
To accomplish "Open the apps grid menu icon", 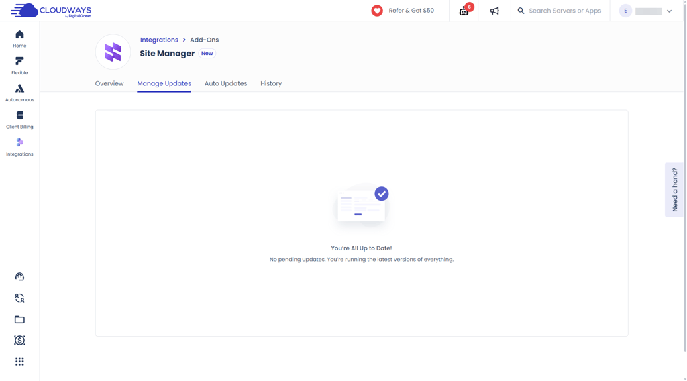I will [19, 362].
